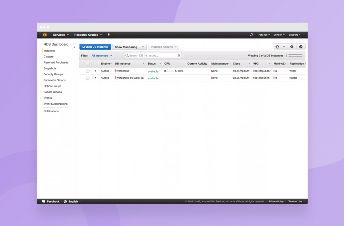Collapse the RDS sidebar with the arrow
Viewport: 344px width, 226px height.
(74, 47)
